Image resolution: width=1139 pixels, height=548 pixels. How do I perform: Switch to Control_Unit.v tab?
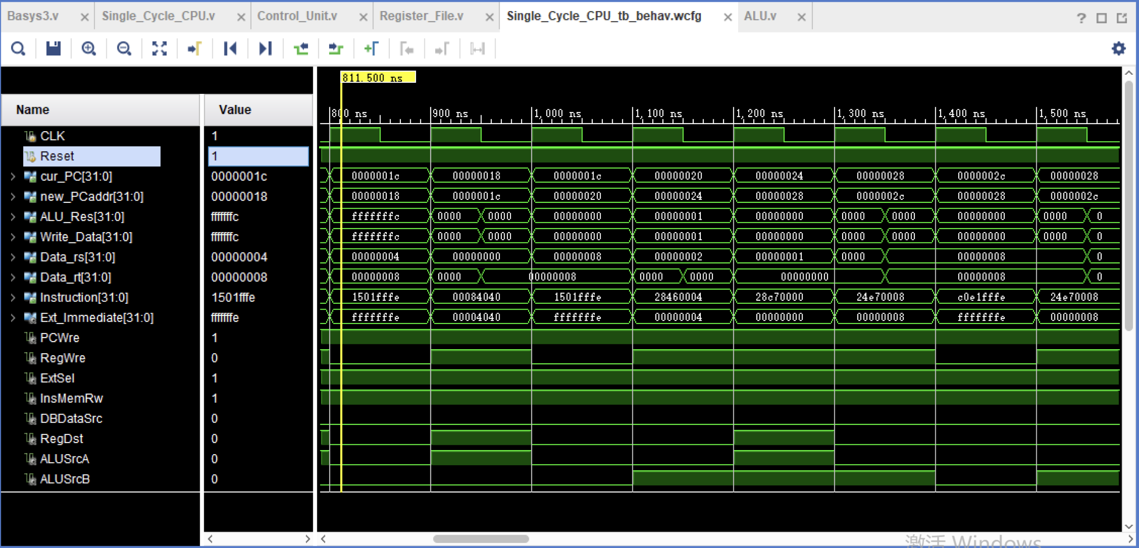(297, 16)
